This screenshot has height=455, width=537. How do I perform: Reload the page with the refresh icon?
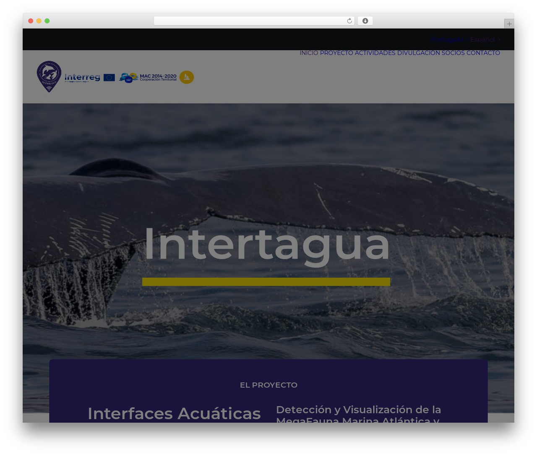tap(349, 21)
